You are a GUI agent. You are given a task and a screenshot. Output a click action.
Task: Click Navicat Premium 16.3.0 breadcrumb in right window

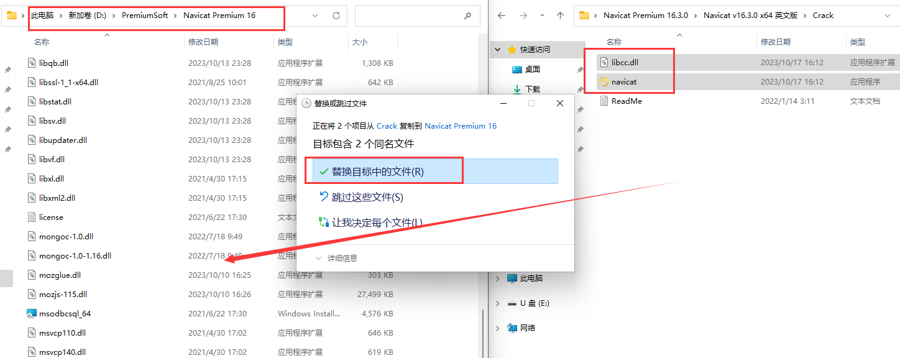(646, 16)
